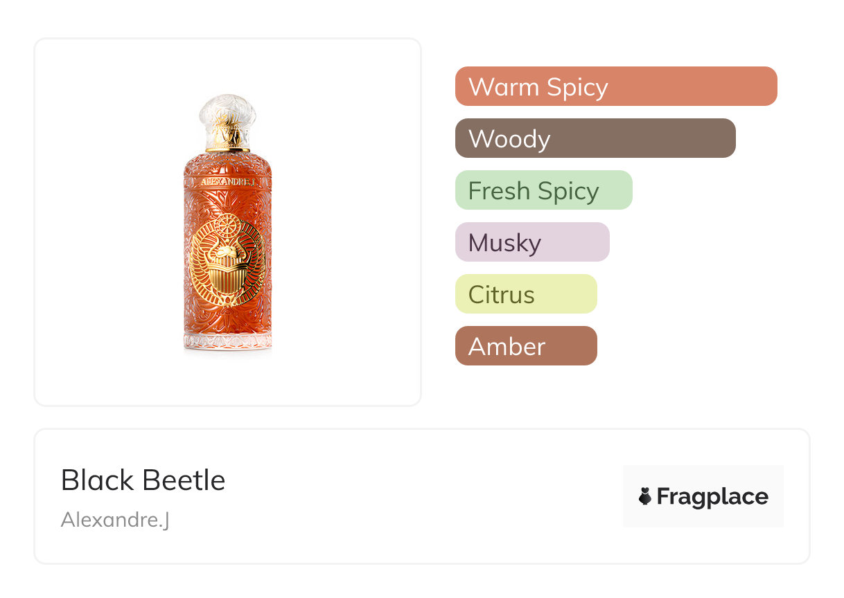The height and width of the screenshot is (598, 844).
Task: Choose the Fresh Spicy accord bar
Action: 543,190
